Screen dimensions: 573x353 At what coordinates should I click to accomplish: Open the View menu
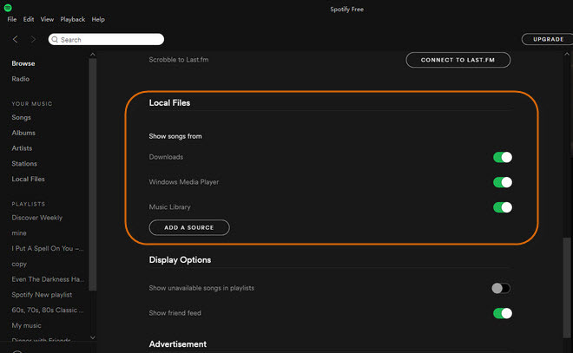(47, 19)
